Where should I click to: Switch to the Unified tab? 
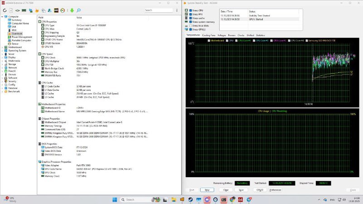click(x=250, y=35)
